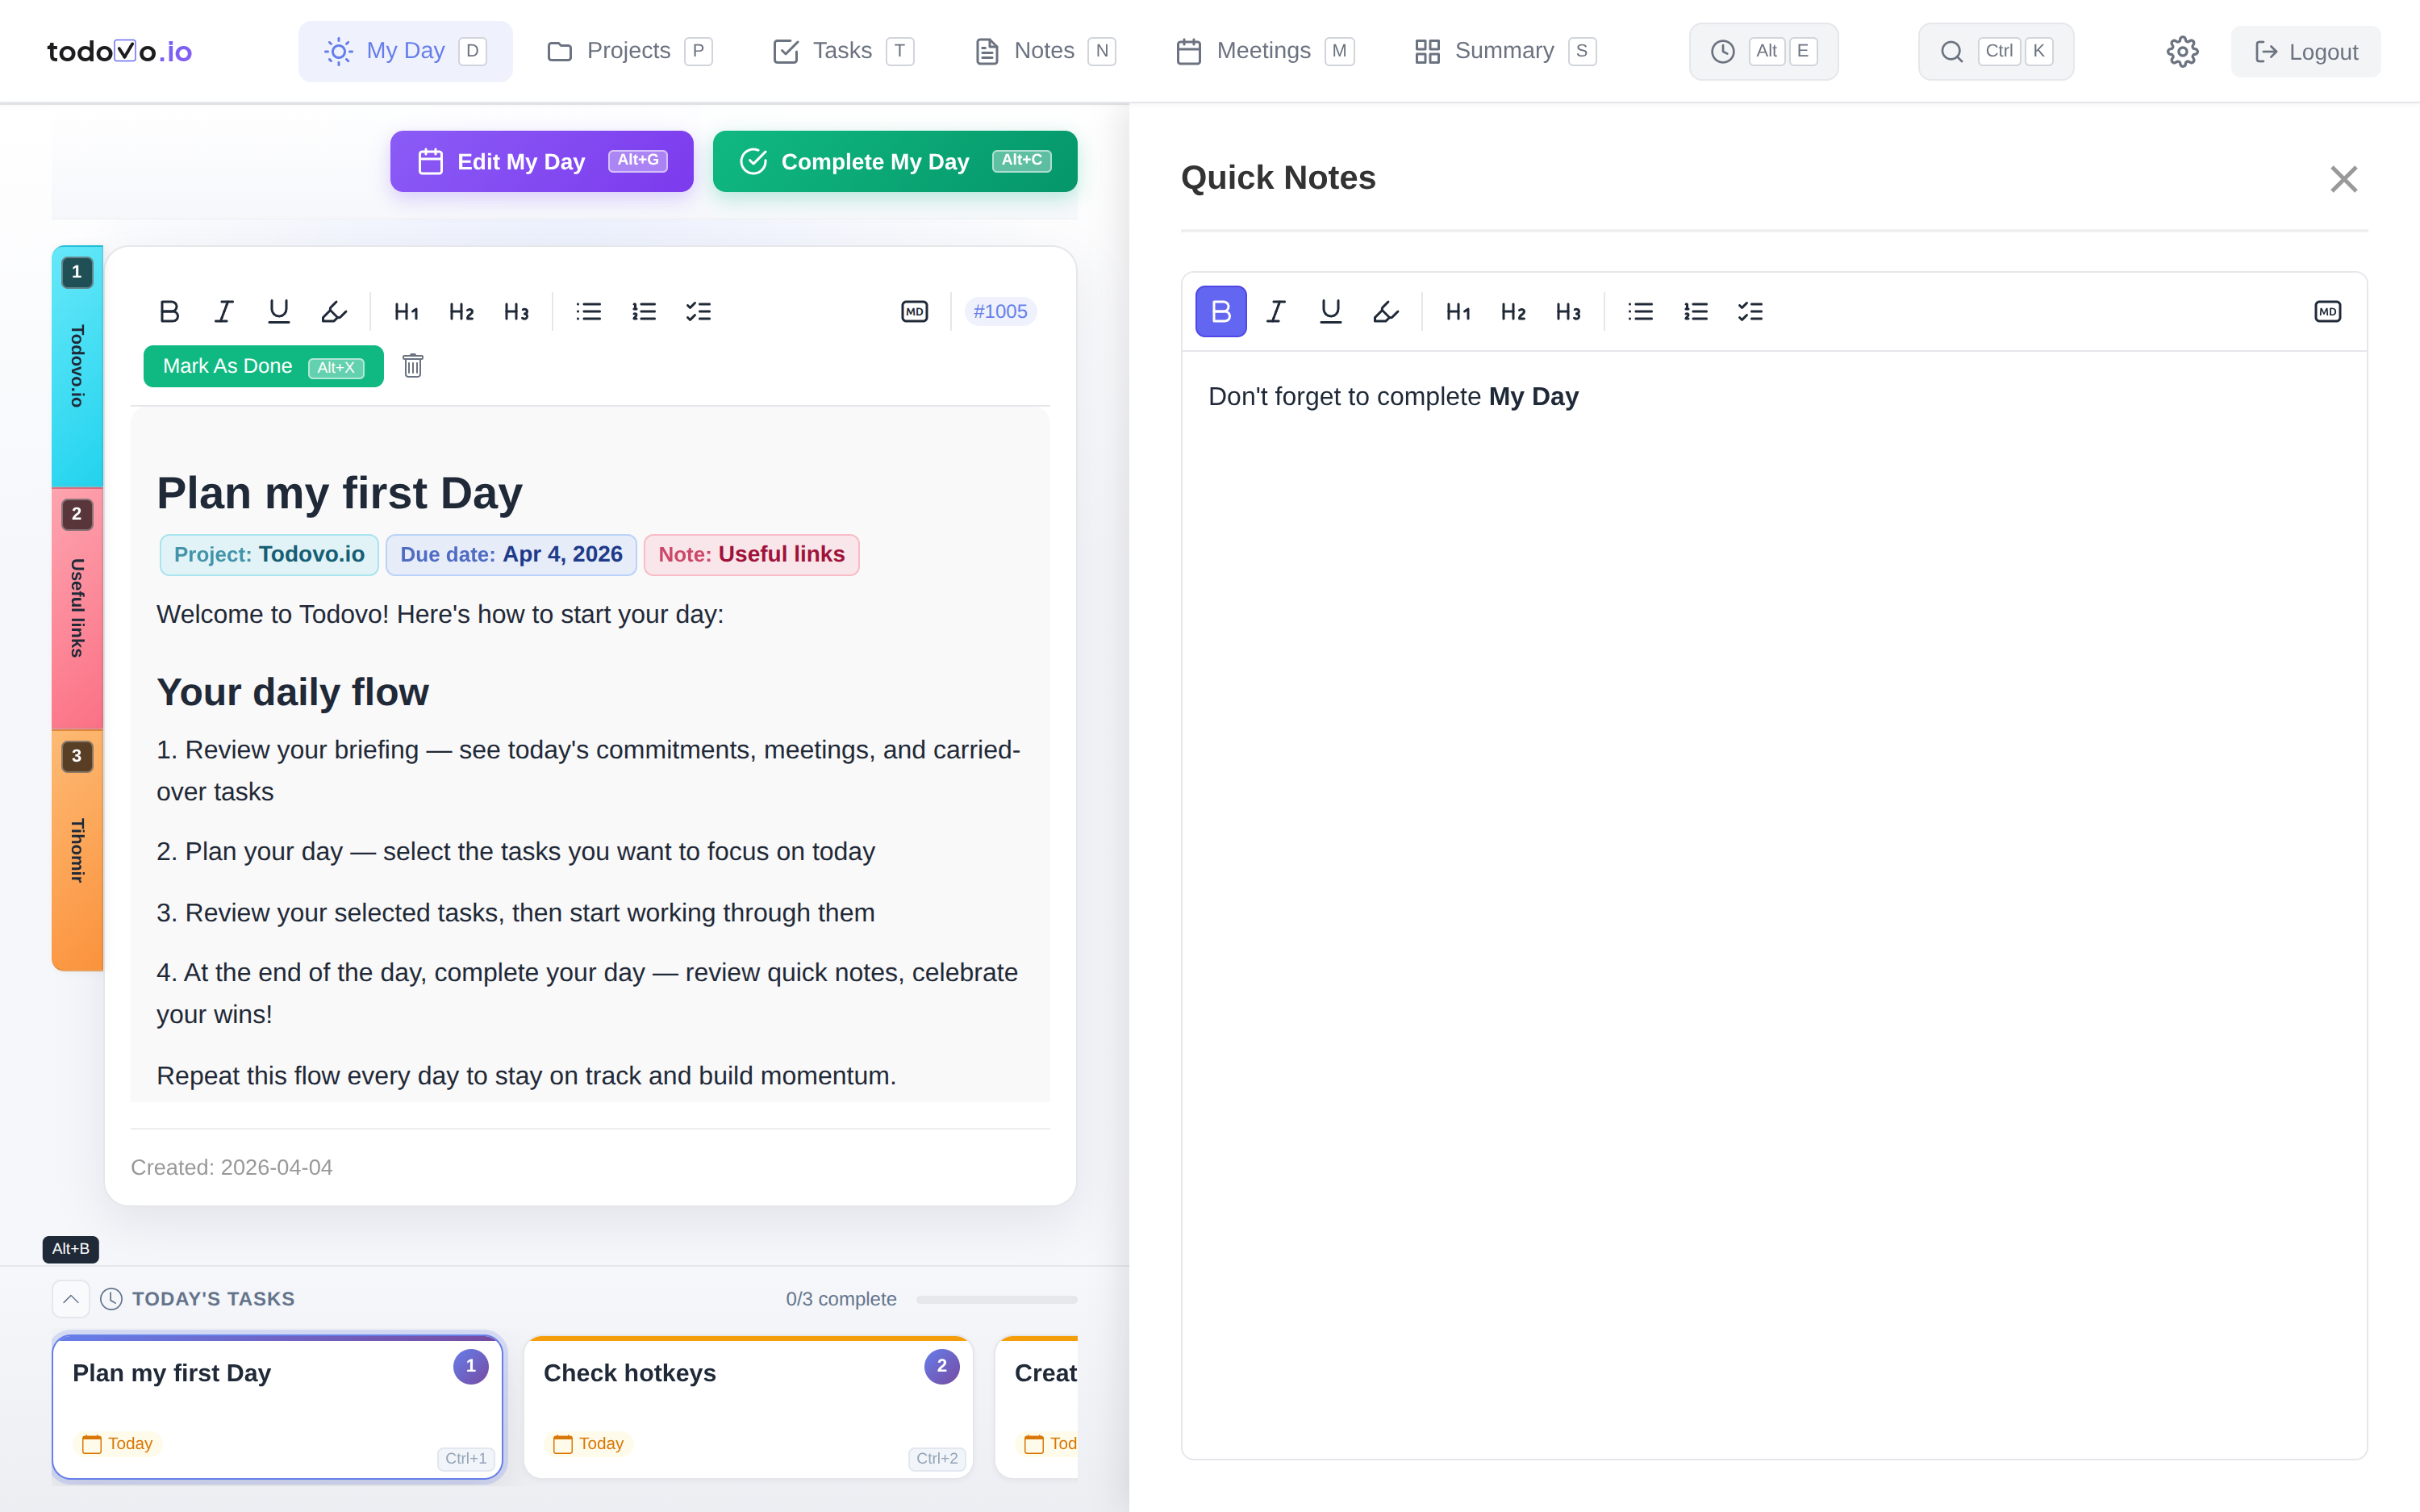Open settings gear icon
Viewport: 2420px width, 1512px height.
[2182, 51]
